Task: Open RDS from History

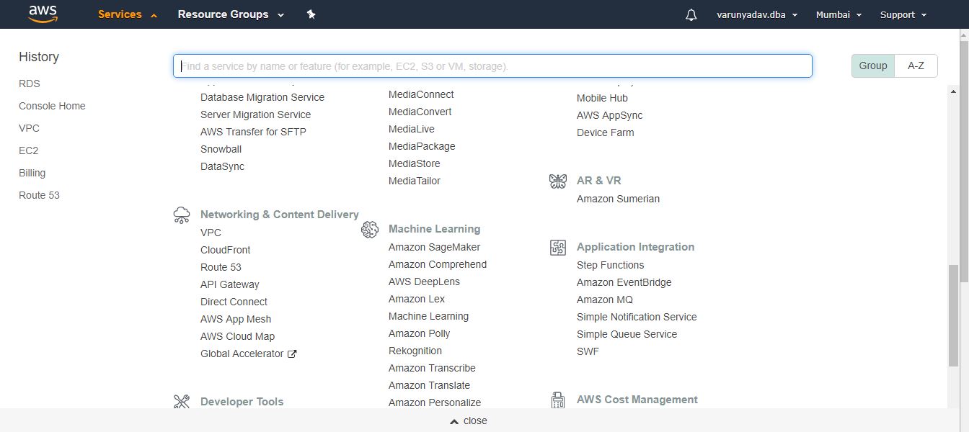Action: coord(30,84)
